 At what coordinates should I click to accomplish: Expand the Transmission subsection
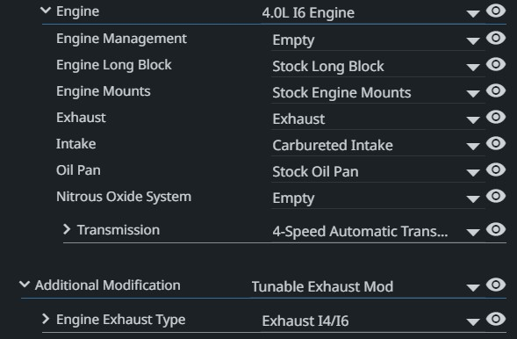[x=67, y=229]
